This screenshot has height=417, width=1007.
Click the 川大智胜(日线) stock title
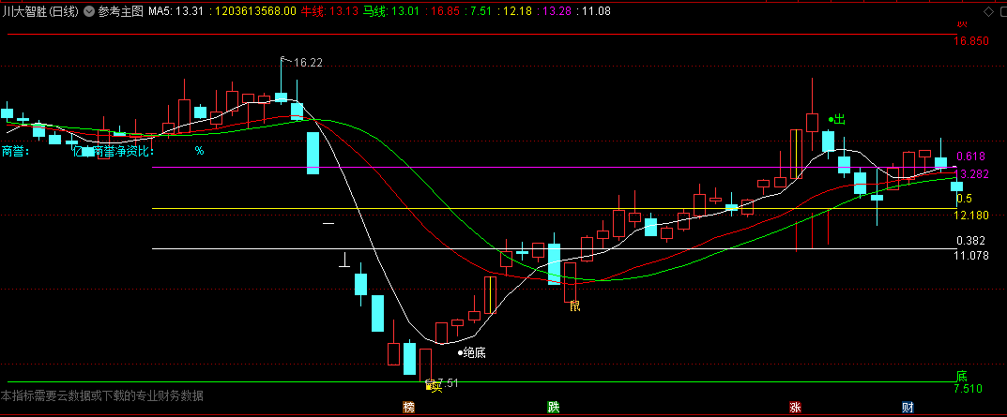[x=40, y=11]
